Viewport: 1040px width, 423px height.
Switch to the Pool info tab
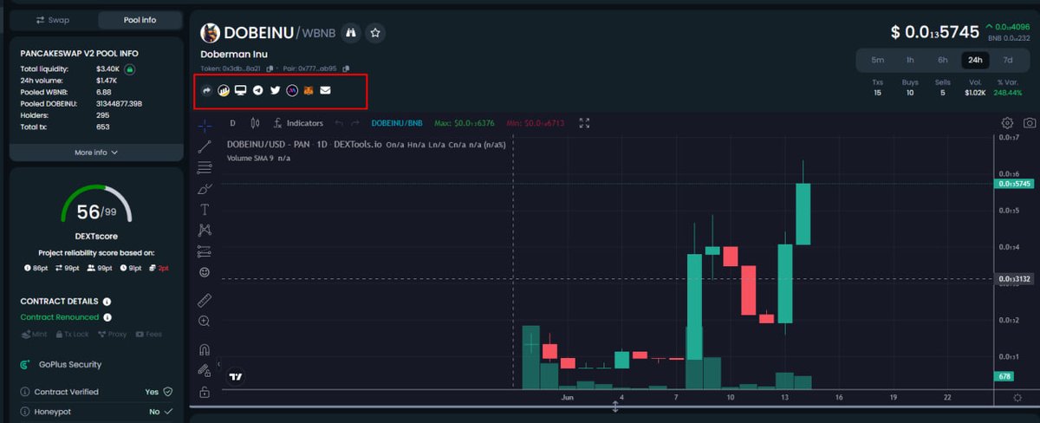139,19
